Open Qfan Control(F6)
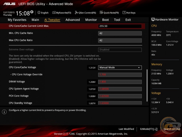This screenshot has height=137, width=182. pos(85,13)
